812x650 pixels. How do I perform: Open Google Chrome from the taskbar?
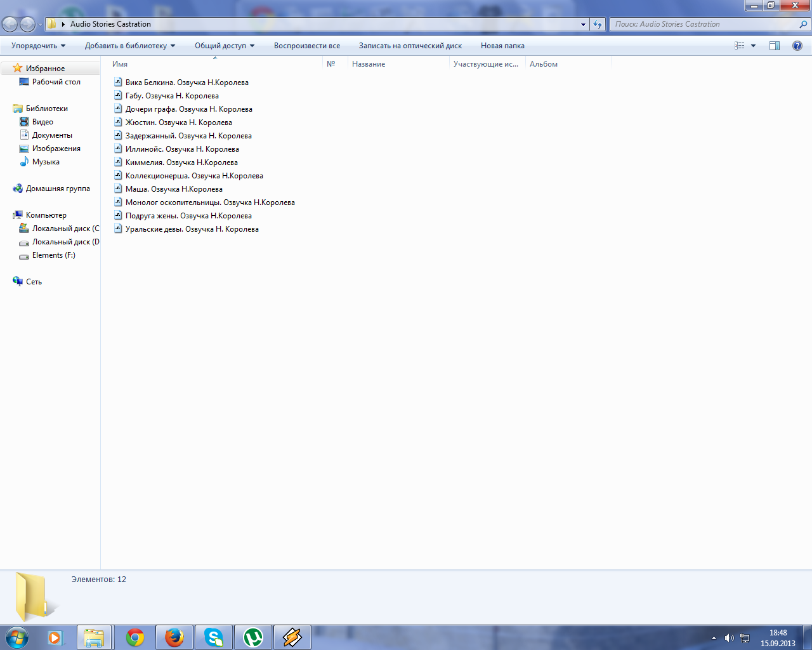pyautogui.click(x=135, y=637)
